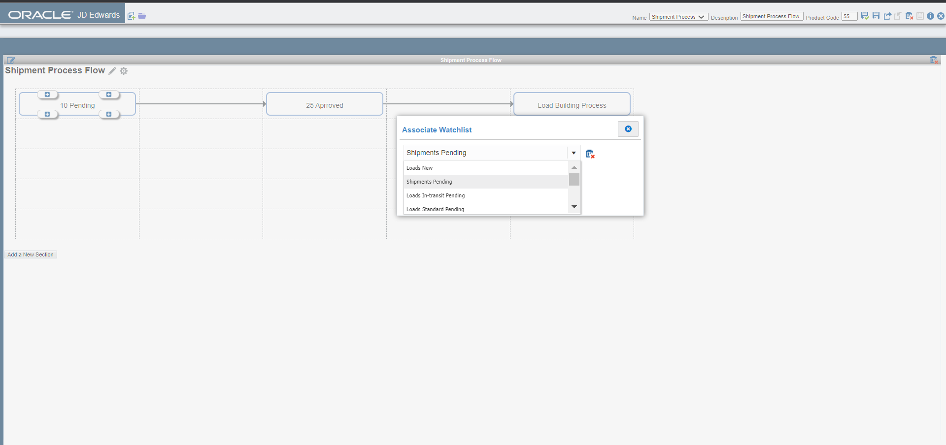Click the blue export arrow icon

point(887,16)
